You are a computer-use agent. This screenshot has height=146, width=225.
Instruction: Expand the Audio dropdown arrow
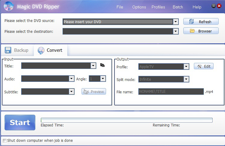point(72,79)
